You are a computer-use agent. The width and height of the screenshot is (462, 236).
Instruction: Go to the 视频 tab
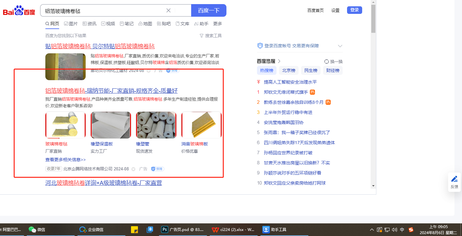(108, 24)
